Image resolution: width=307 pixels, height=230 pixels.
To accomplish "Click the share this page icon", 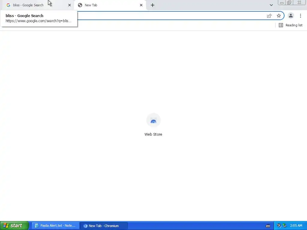I will tap(269, 16).
